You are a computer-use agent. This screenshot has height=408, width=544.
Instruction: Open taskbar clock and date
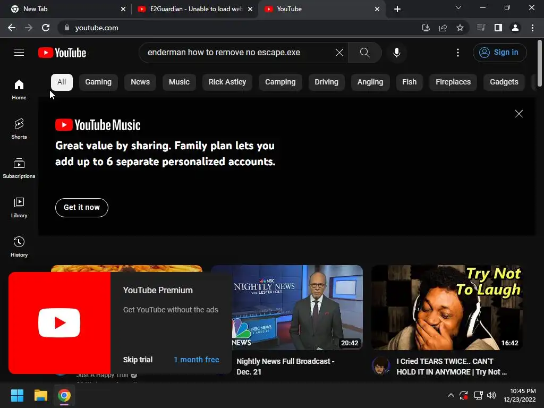[520, 395]
